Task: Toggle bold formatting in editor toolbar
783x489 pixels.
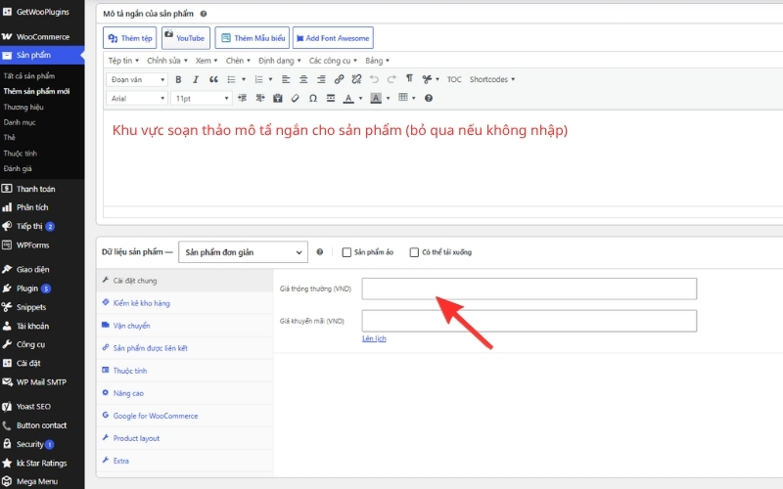Action: pyautogui.click(x=178, y=79)
